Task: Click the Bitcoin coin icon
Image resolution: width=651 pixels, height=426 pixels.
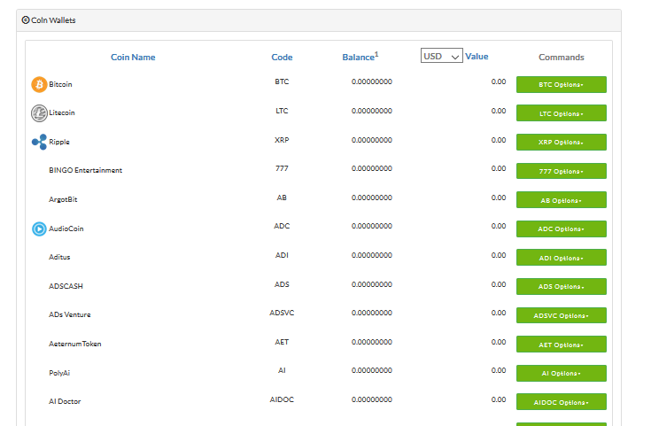Action: pyautogui.click(x=39, y=85)
